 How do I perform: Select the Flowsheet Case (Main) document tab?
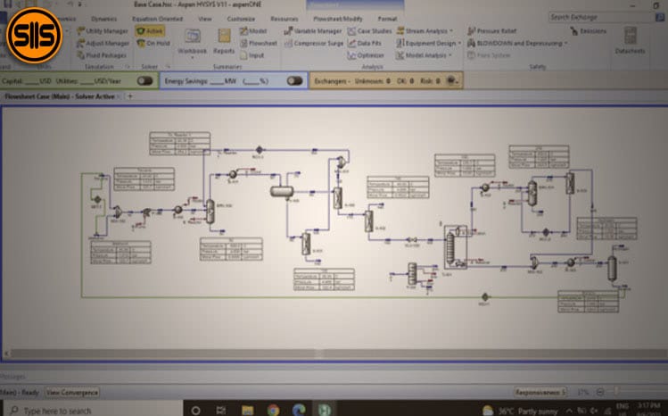[x=60, y=96]
